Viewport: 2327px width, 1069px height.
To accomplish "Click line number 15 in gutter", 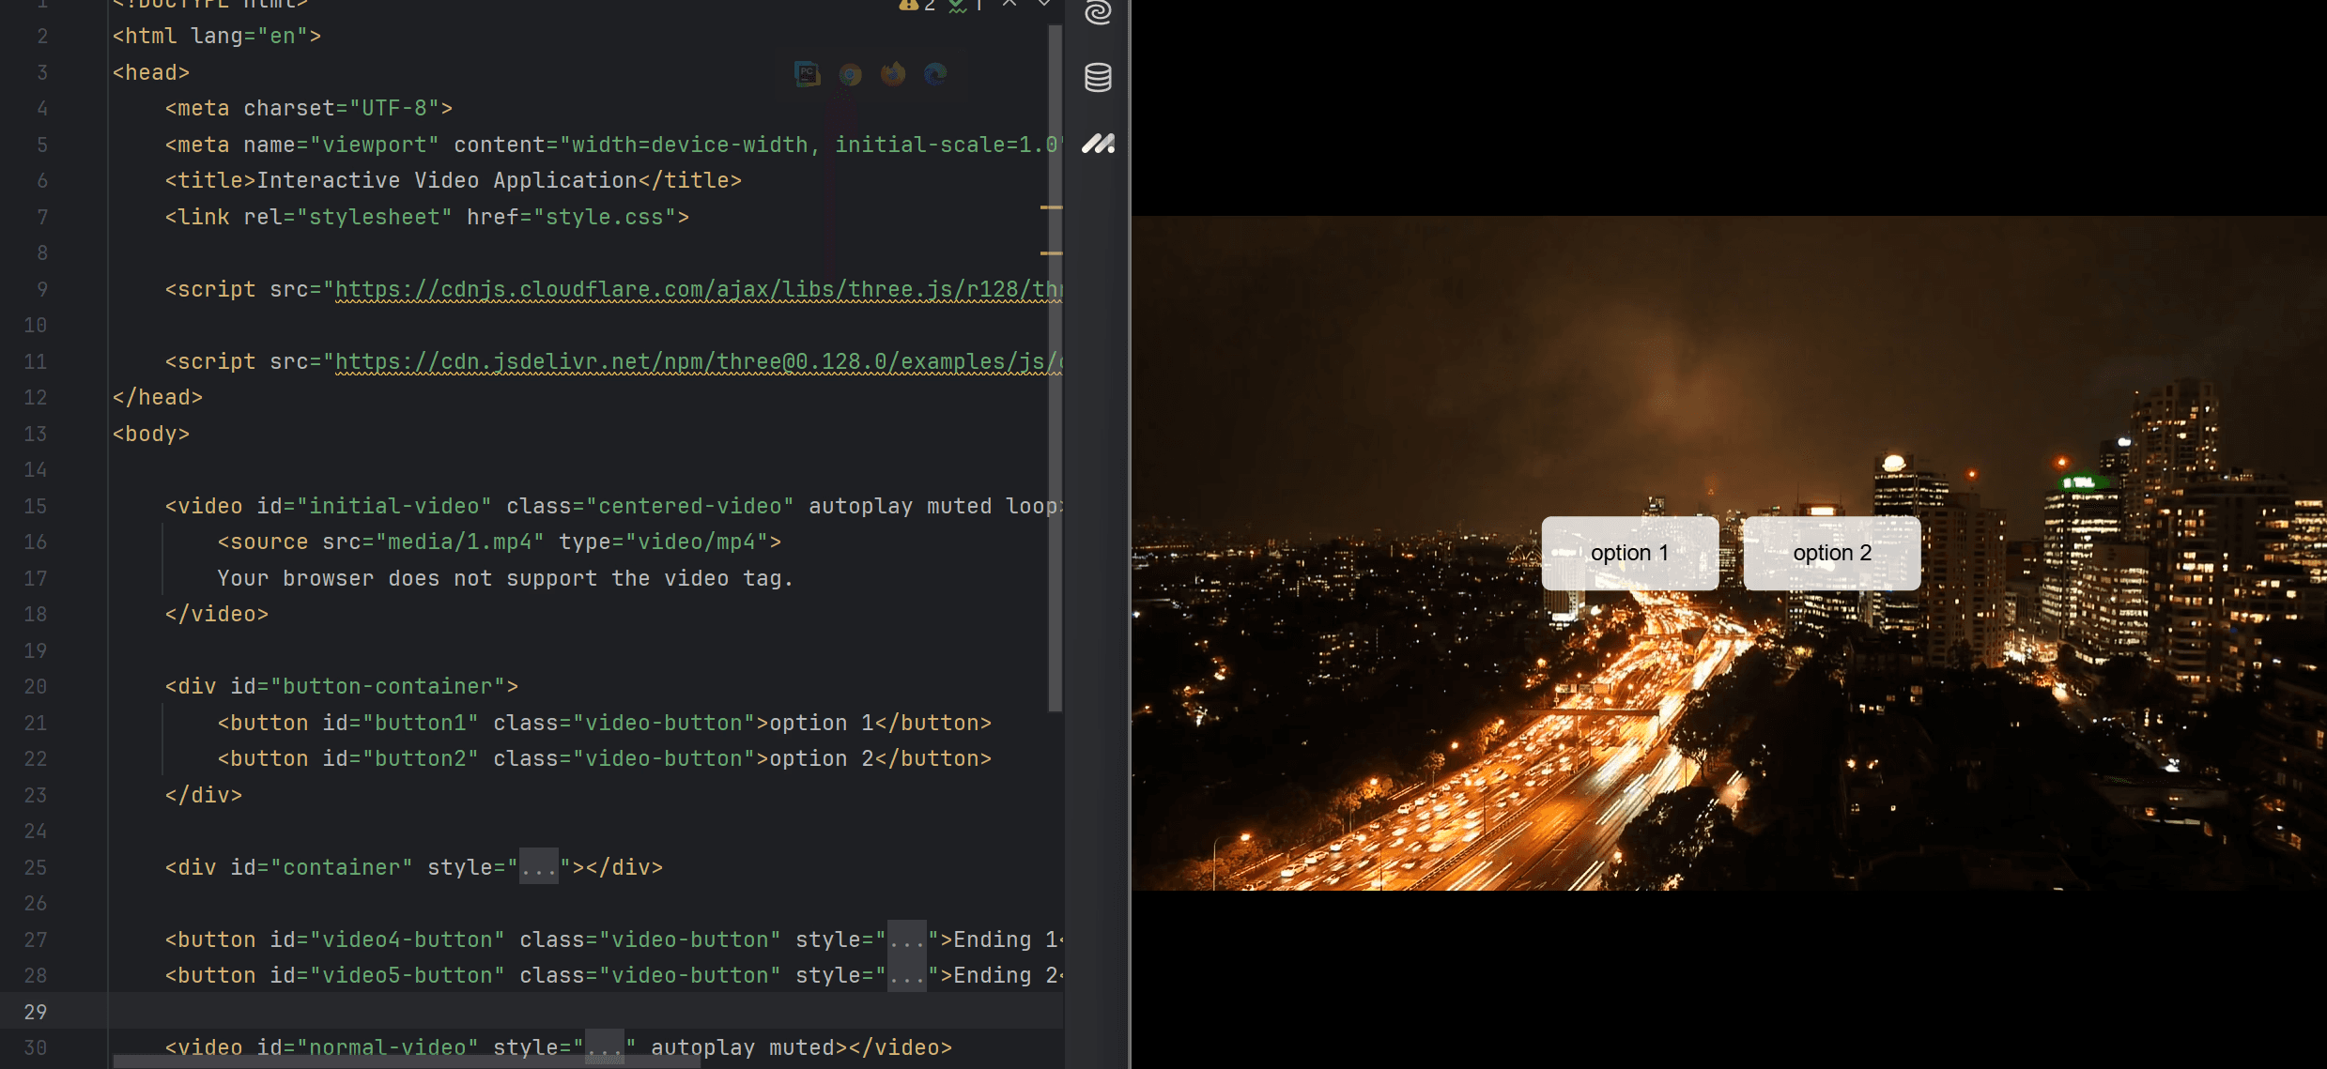I will pyautogui.click(x=36, y=507).
